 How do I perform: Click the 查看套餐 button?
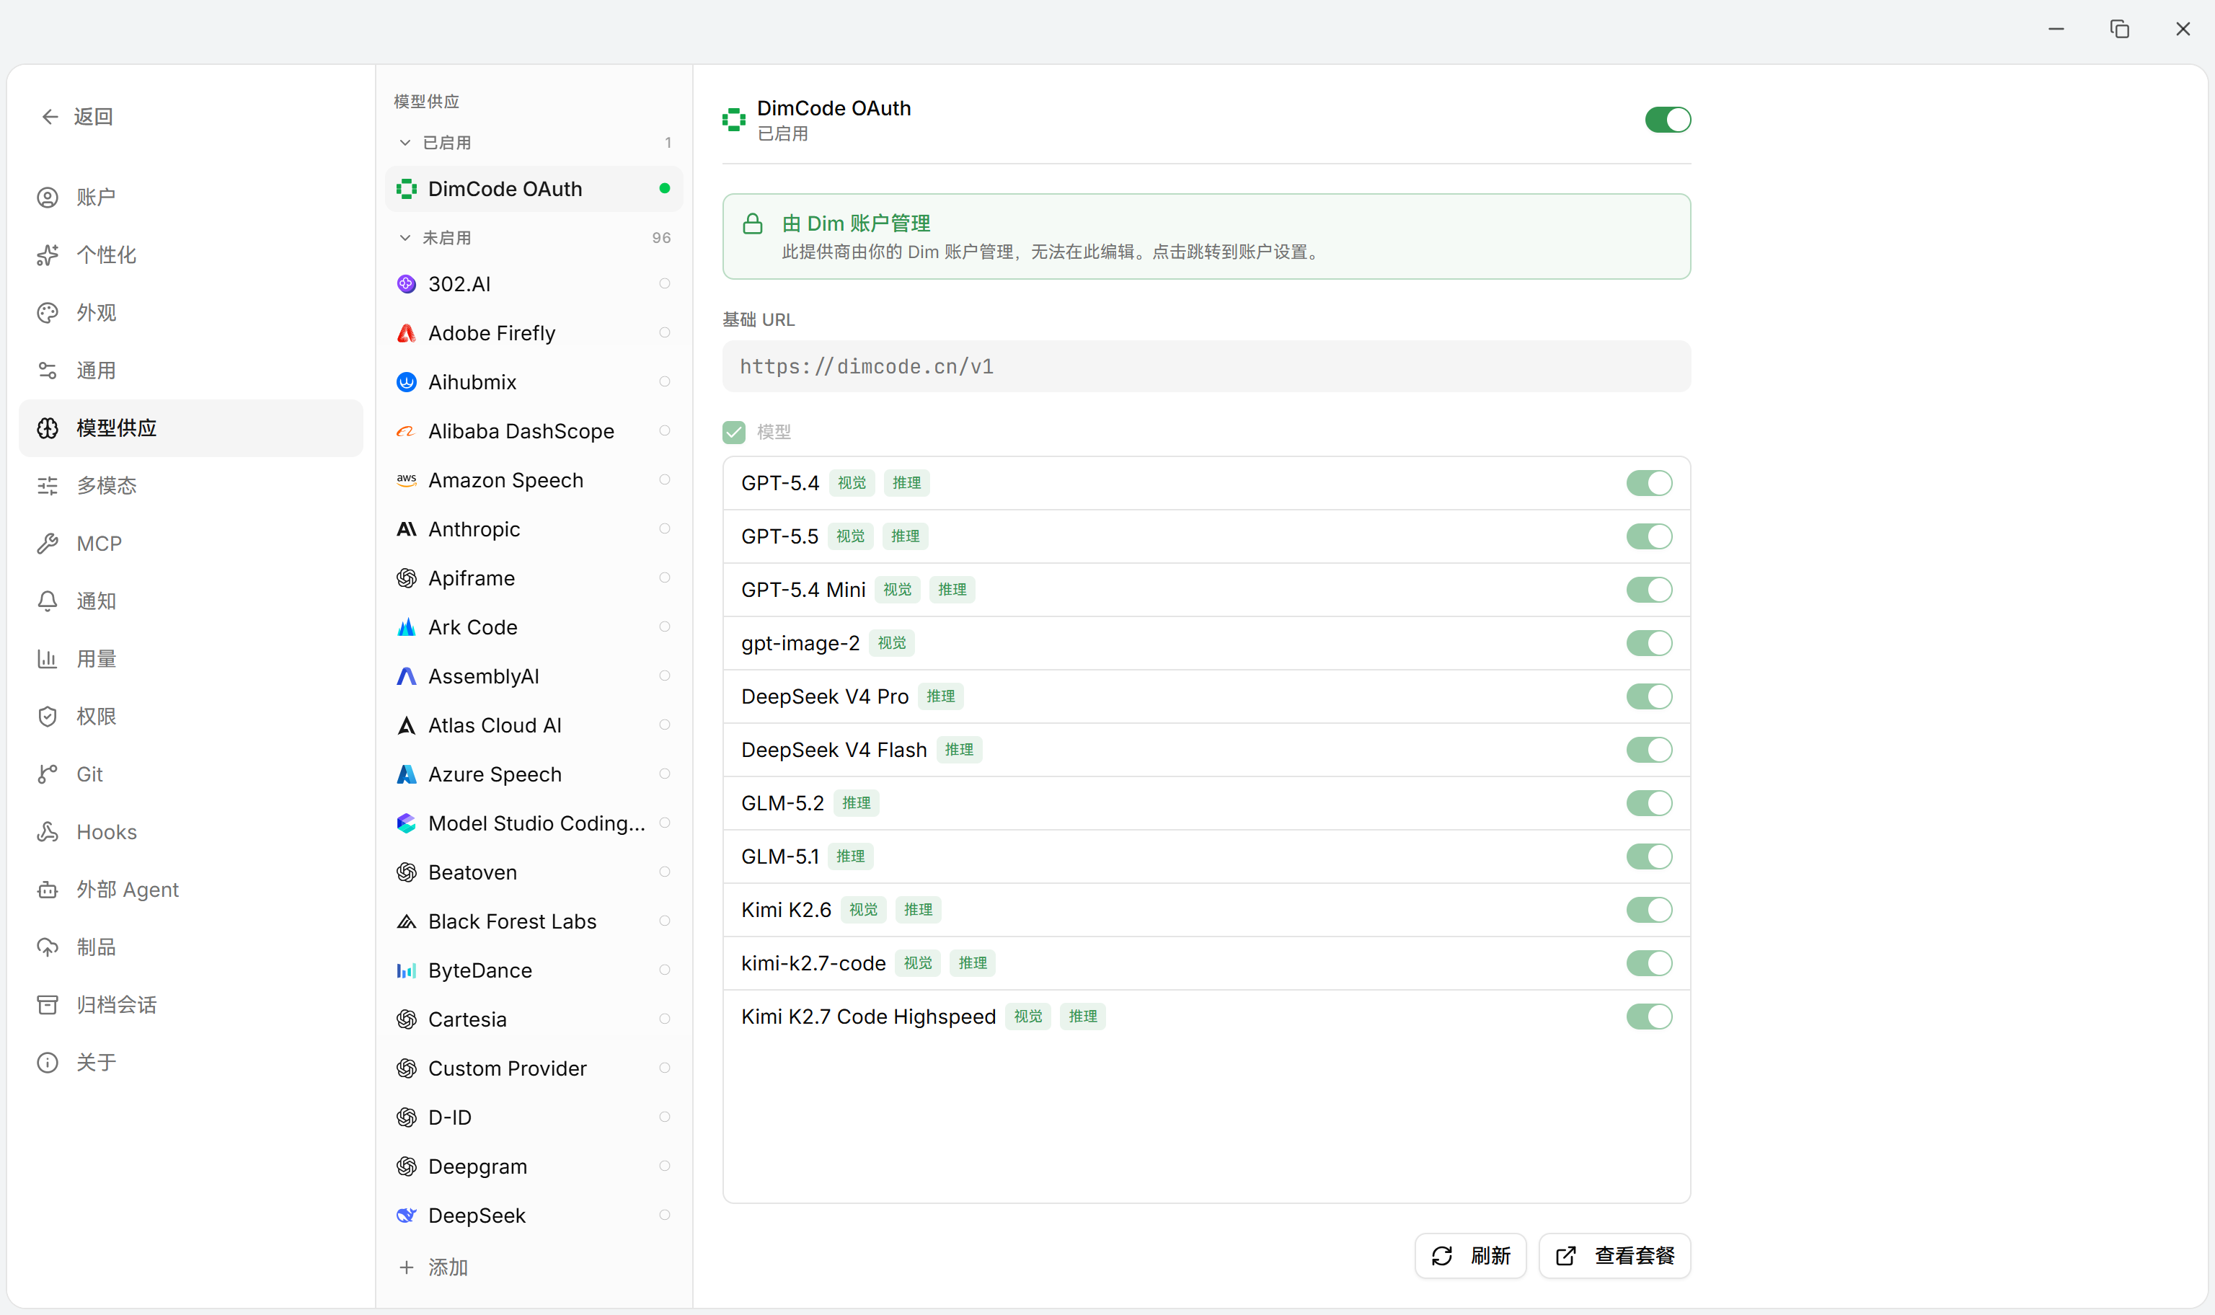coord(1614,1256)
